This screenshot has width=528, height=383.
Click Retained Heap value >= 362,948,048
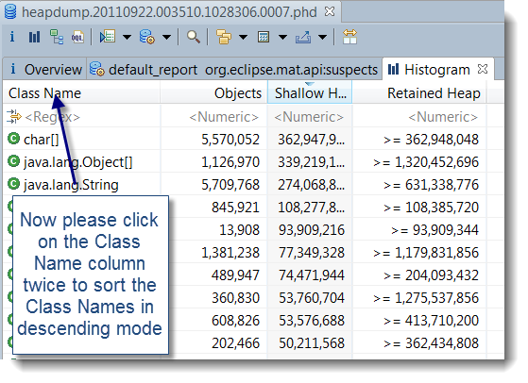[431, 140]
